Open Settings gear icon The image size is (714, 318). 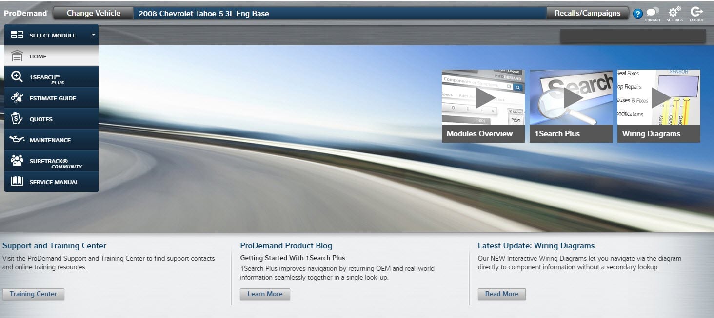[x=674, y=13]
